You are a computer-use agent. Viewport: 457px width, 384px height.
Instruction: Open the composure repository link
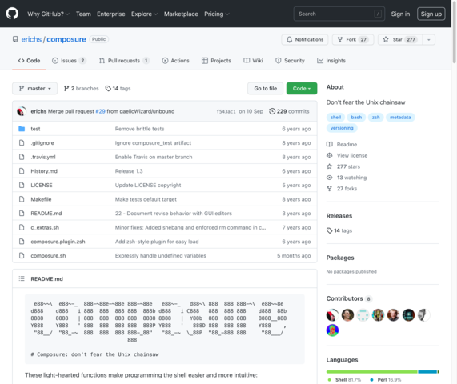(x=66, y=39)
